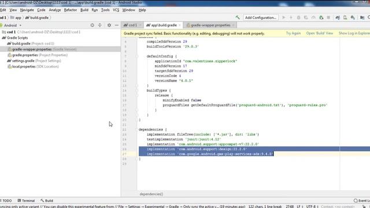This screenshot has width=370, height=208.
Task: Select the cod 1 project root node
Action: (60, 32)
